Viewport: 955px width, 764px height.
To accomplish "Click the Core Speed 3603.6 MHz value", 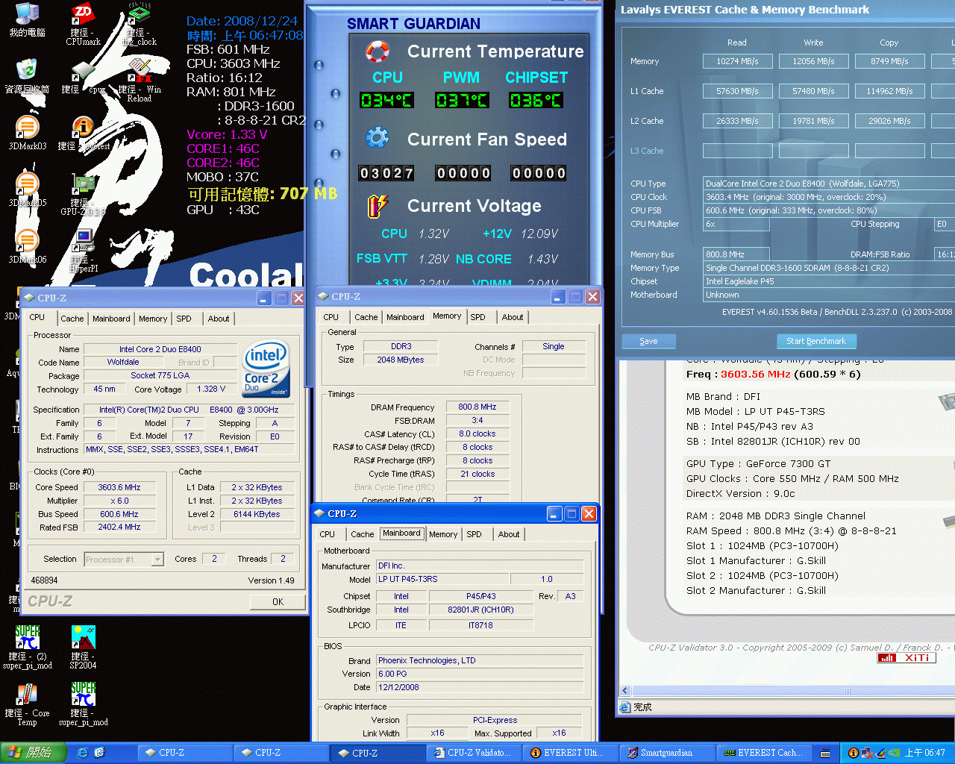I will click(x=119, y=487).
